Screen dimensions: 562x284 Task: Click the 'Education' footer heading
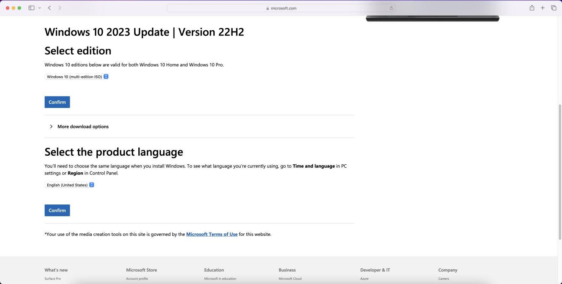tap(214, 270)
